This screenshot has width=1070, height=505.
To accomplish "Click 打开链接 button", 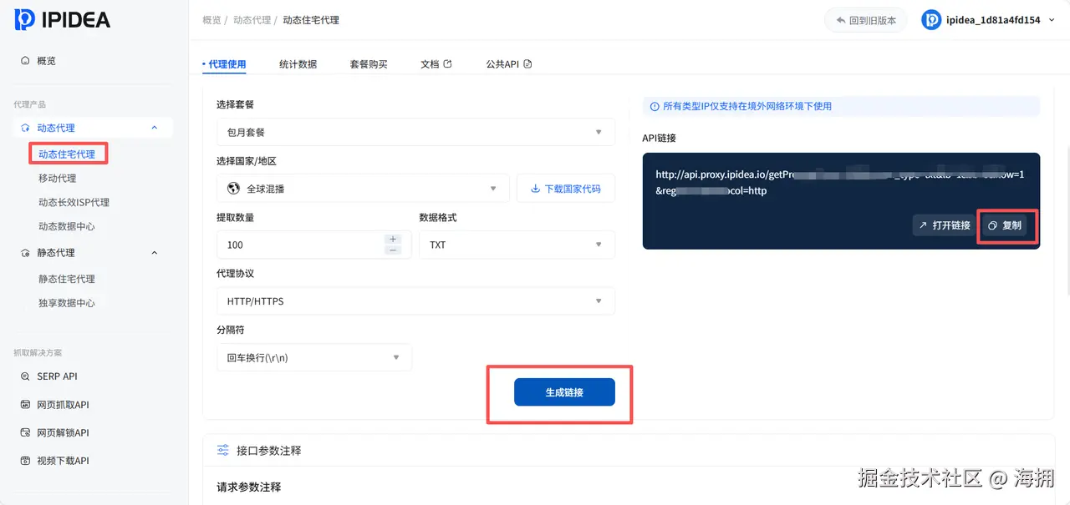I will (x=944, y=225).
